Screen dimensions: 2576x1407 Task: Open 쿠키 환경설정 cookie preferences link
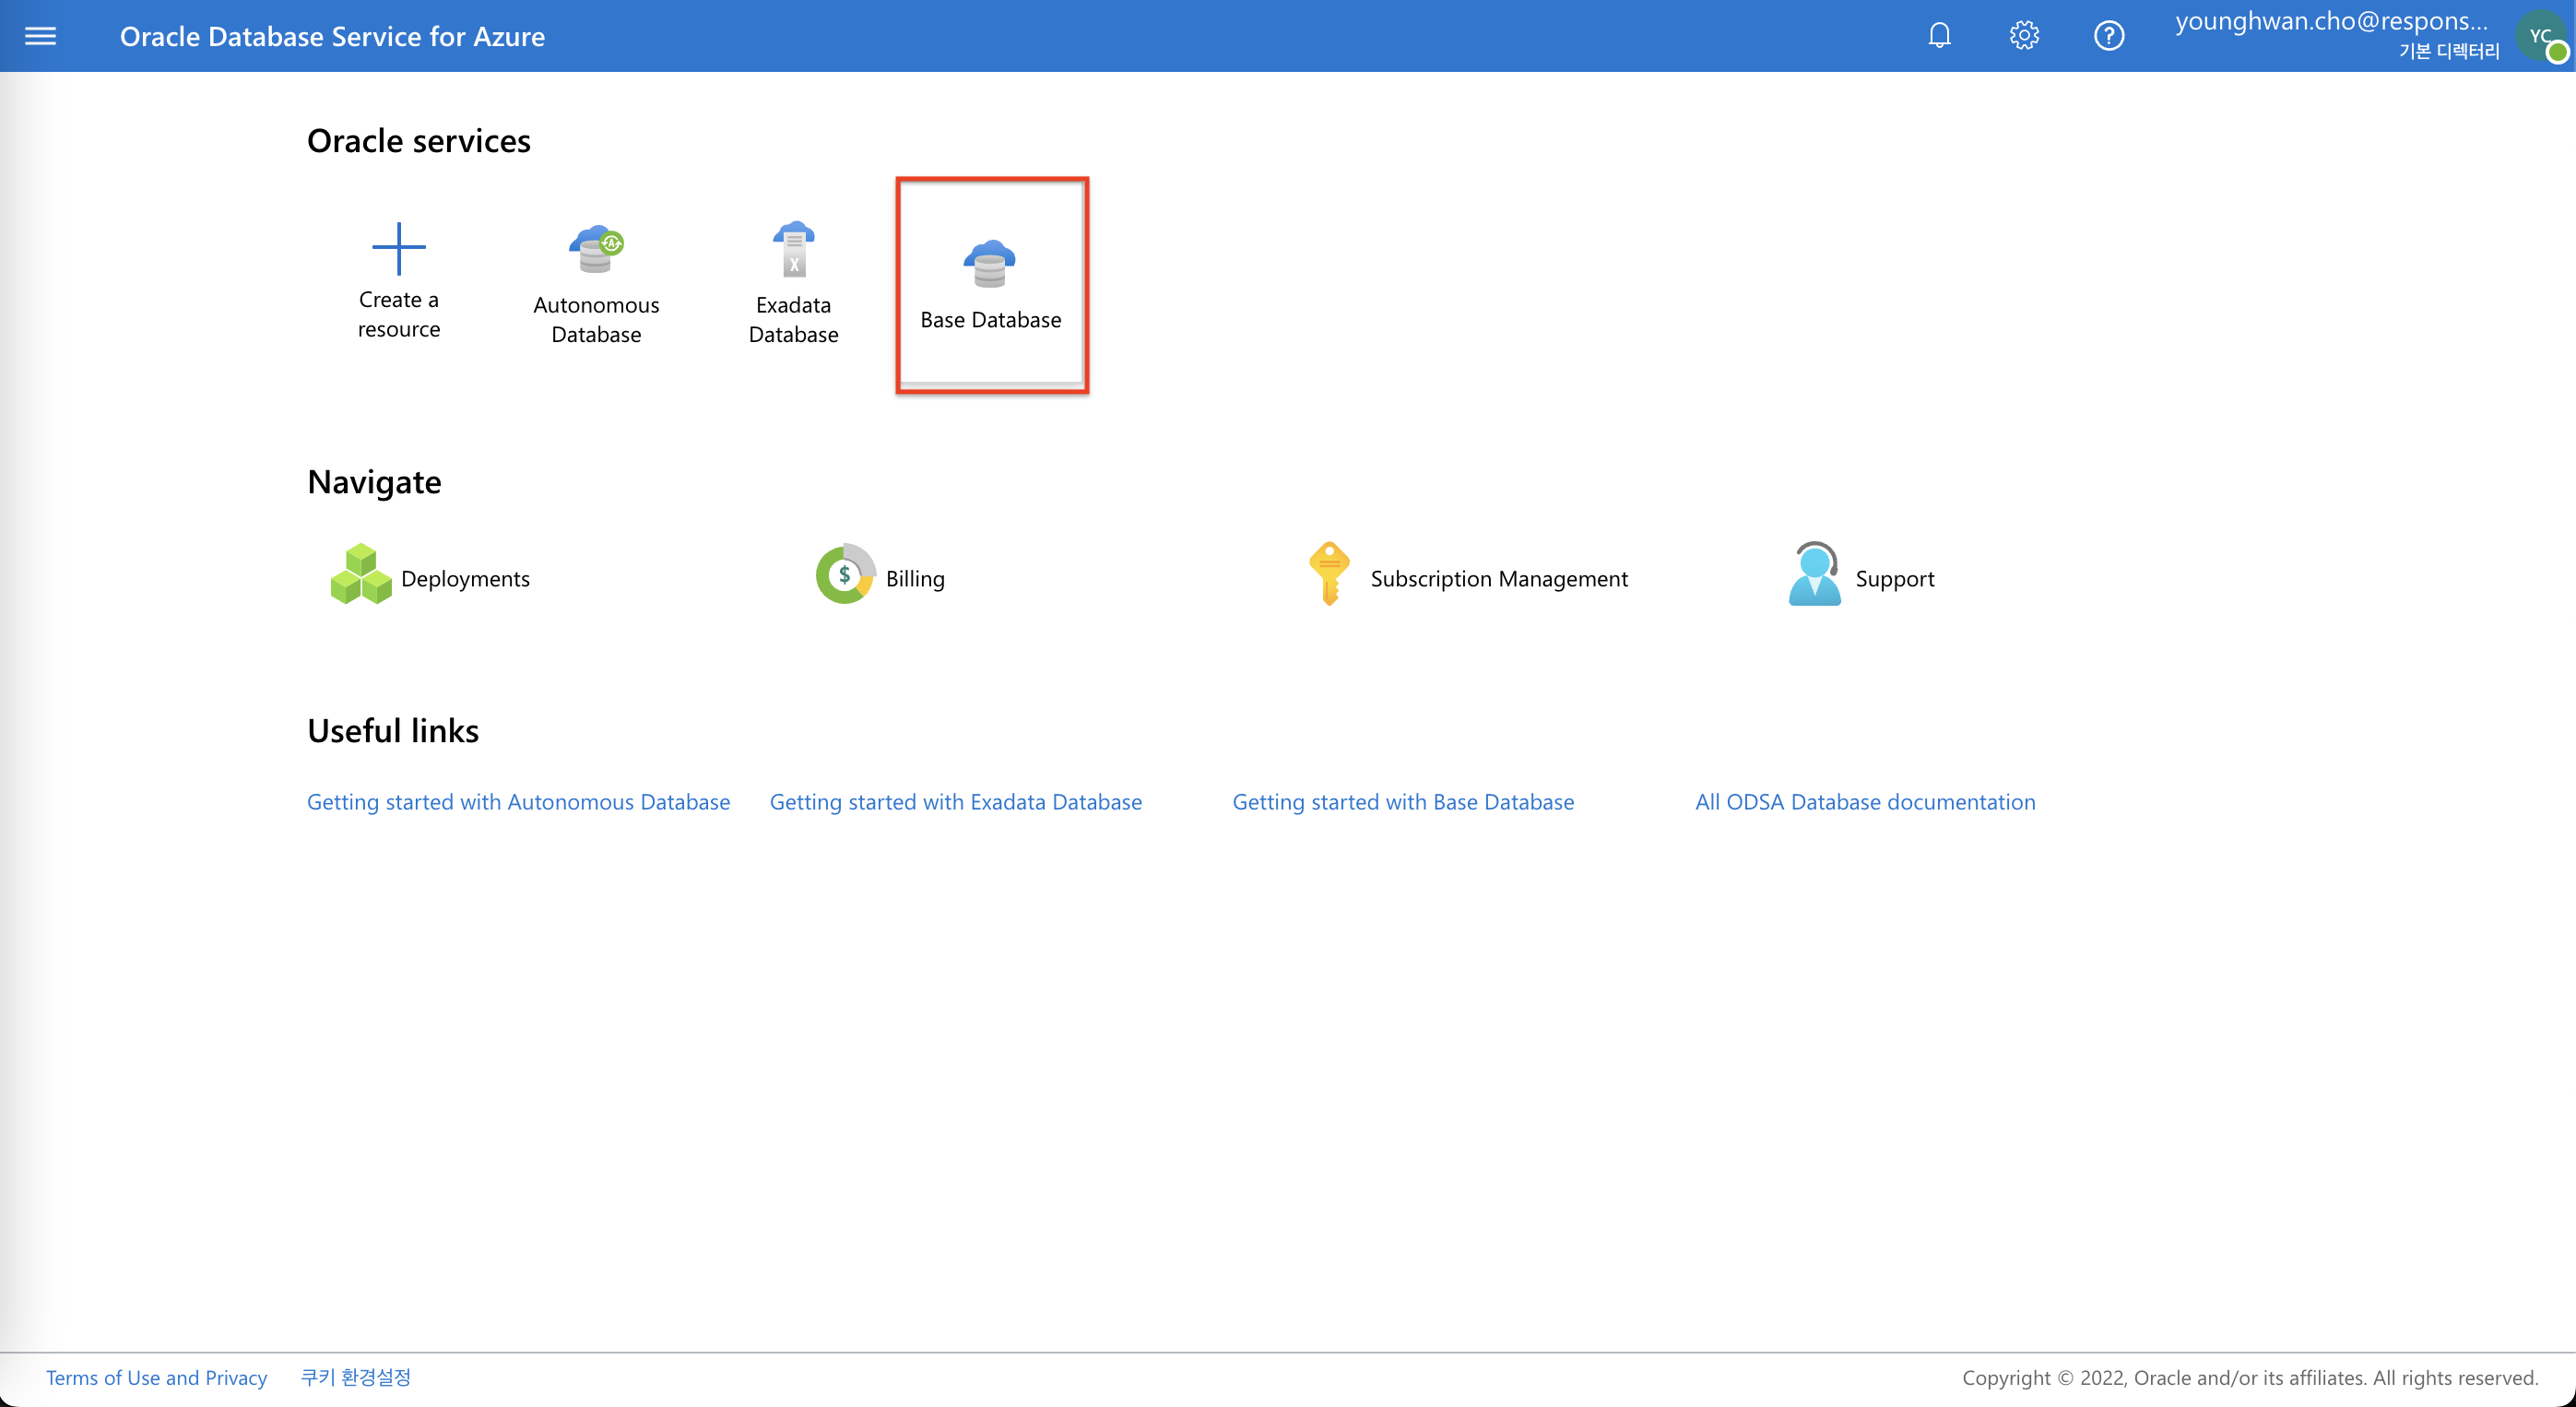click(x=356, y=1378)
